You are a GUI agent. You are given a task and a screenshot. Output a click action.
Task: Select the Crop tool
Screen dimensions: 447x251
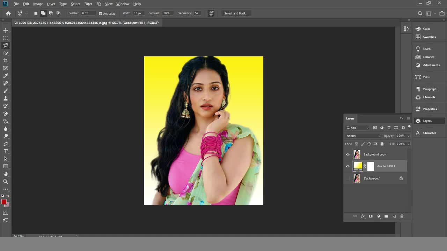[6, 61]
